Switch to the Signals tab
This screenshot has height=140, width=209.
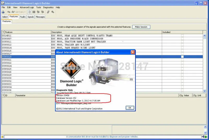click(31, 17)
